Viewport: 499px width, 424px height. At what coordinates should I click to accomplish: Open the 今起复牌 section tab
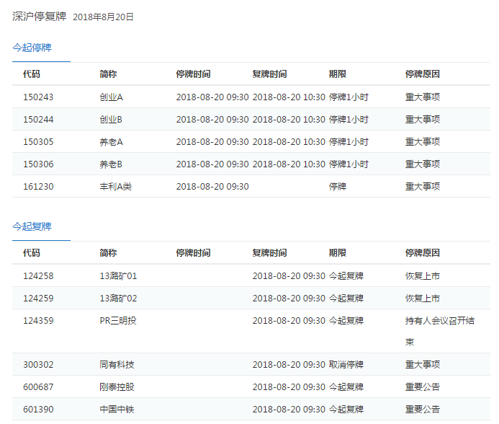[x=32, y=226]
